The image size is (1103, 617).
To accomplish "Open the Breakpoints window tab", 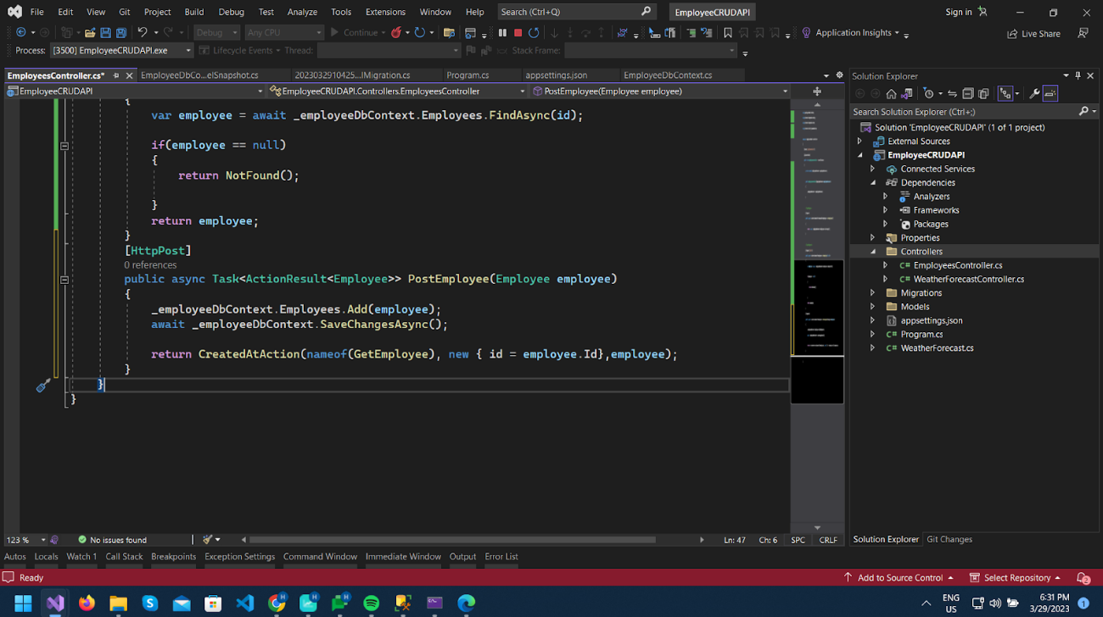I will click(173, 557).
